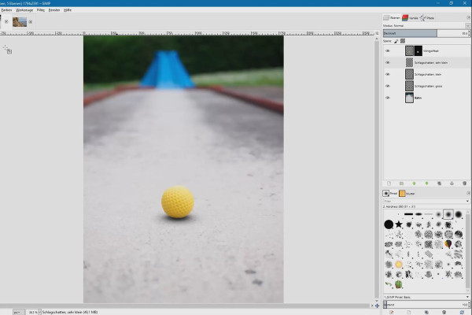Open the Farben menu
472x315 pixels.
[x=6, y=10]
